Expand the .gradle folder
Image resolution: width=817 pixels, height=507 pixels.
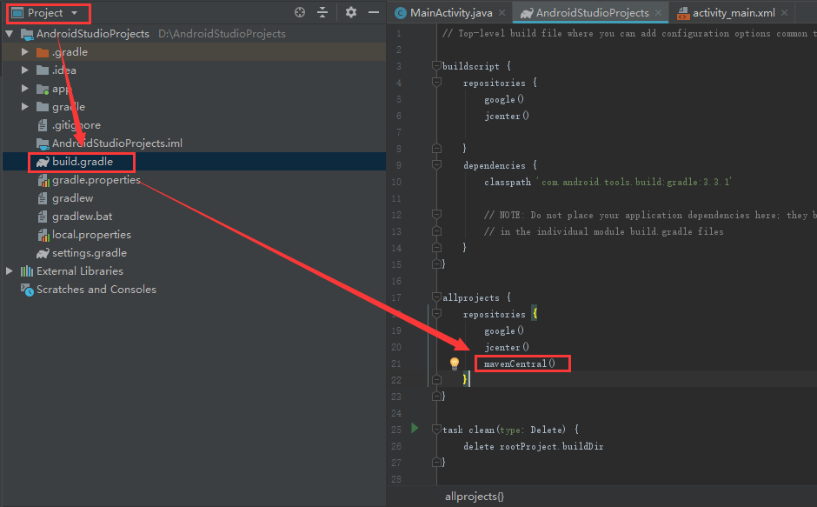click(x=25, y=51)
